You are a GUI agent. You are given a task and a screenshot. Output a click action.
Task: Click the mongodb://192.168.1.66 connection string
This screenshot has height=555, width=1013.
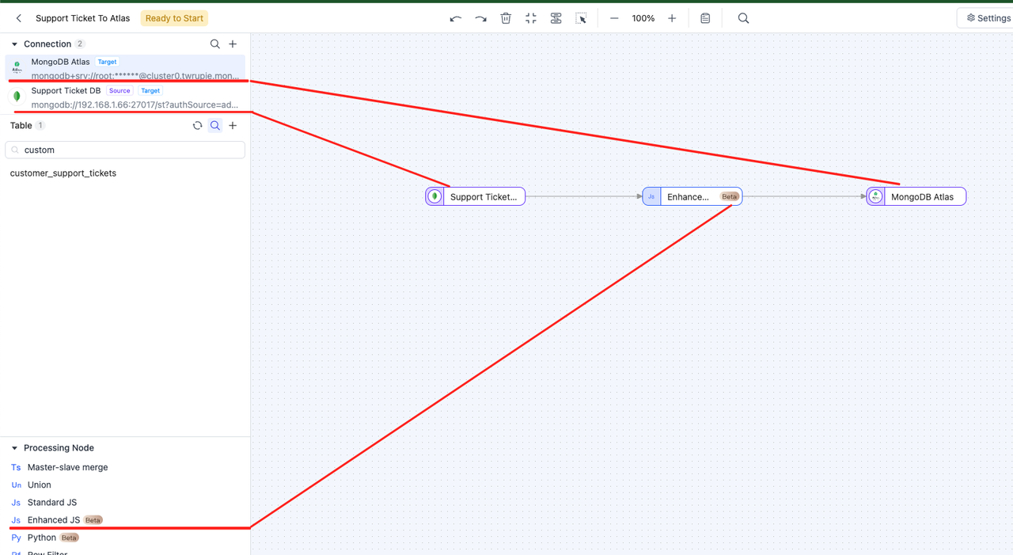(x=135, y=105)
